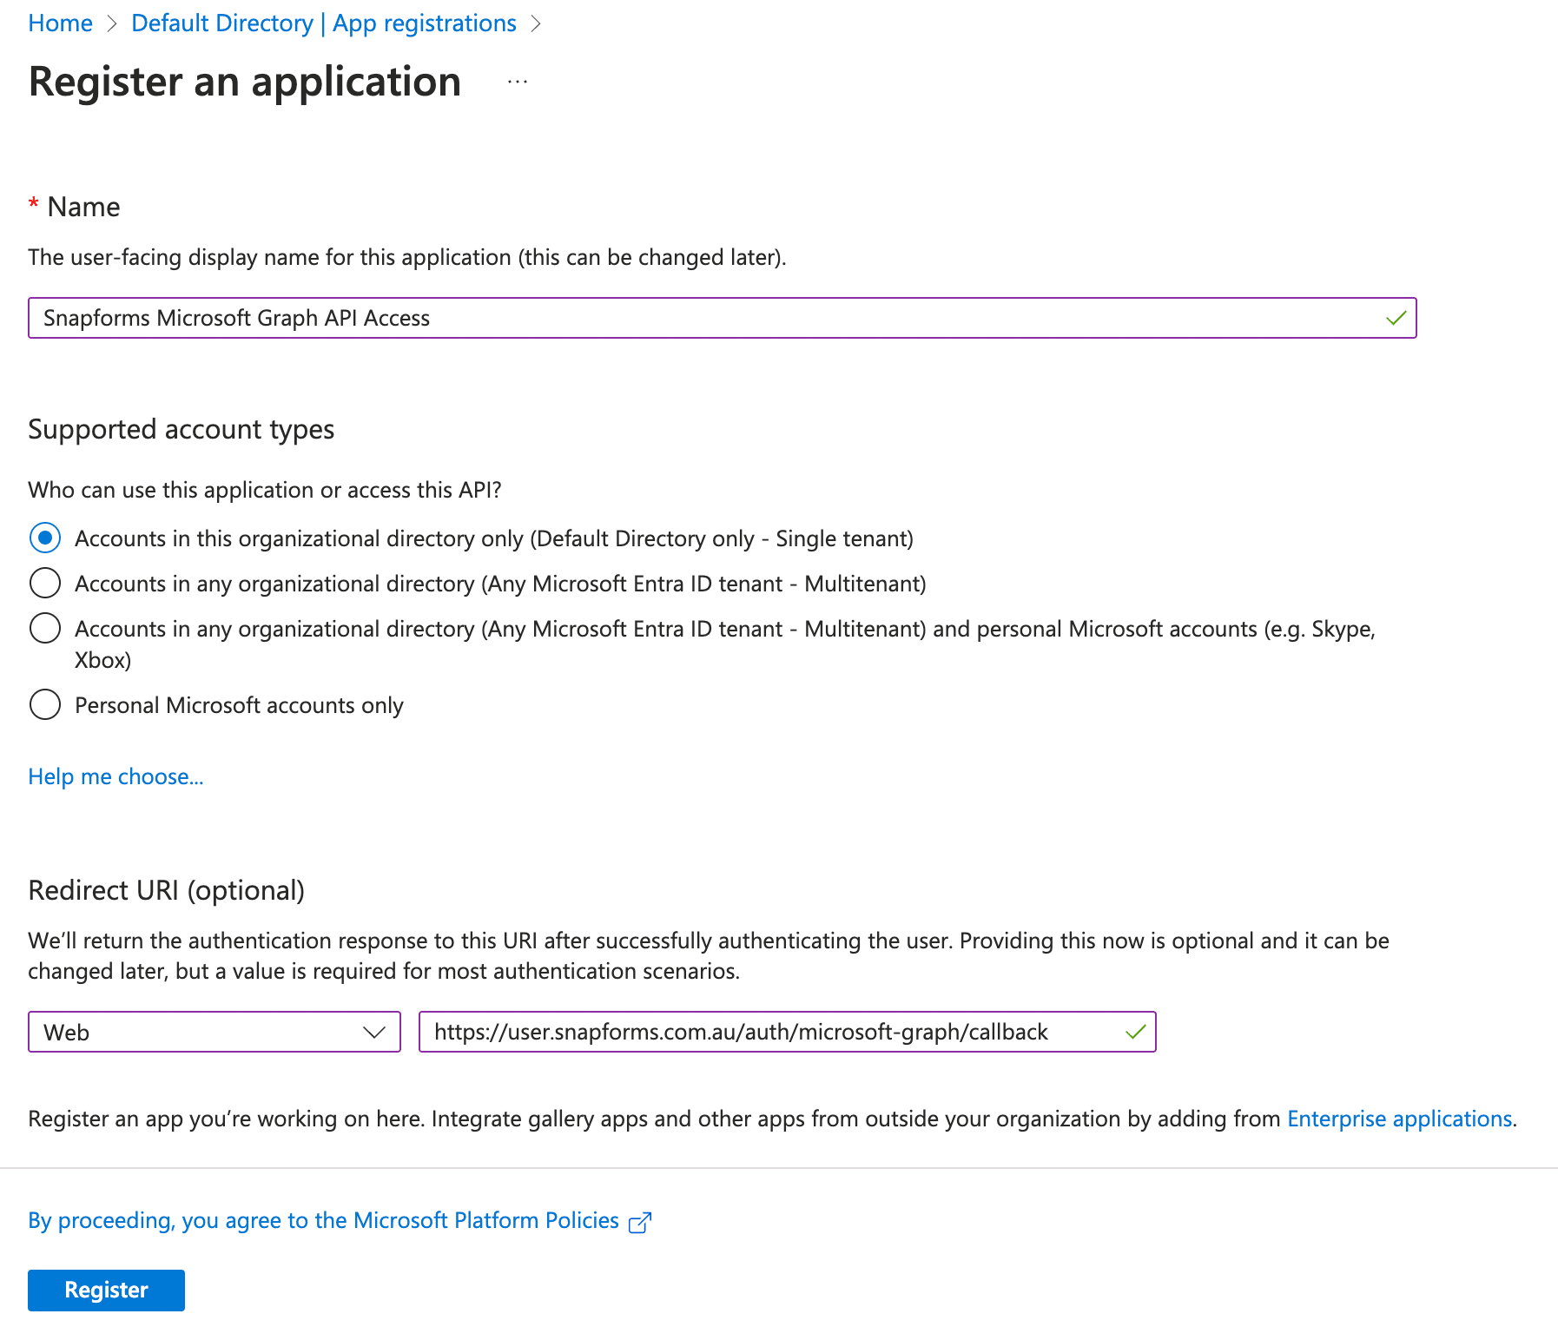Click the green checkmark in the Name field
Image resolution: width=1558 pixels, height=1327 pixels.
click(1396, 318)
